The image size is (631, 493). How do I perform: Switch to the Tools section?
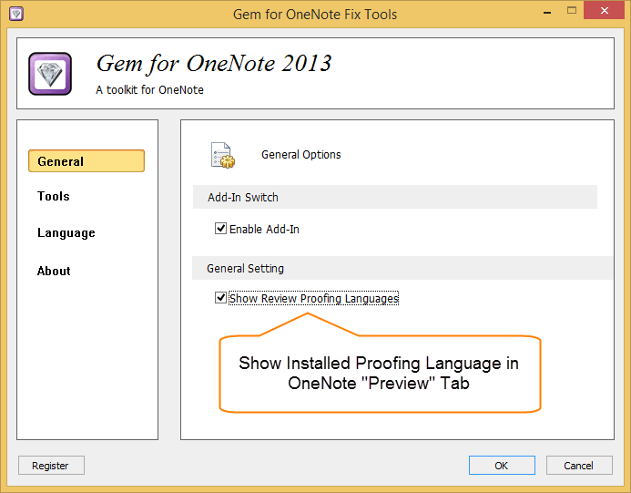54,196
